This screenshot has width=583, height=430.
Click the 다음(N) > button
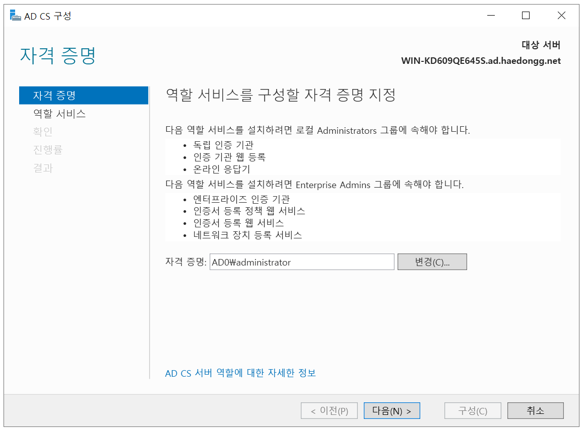coord(392,411)
